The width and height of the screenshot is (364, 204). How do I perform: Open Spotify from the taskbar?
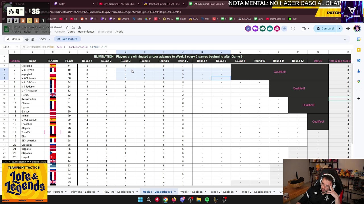pos(207,199)
